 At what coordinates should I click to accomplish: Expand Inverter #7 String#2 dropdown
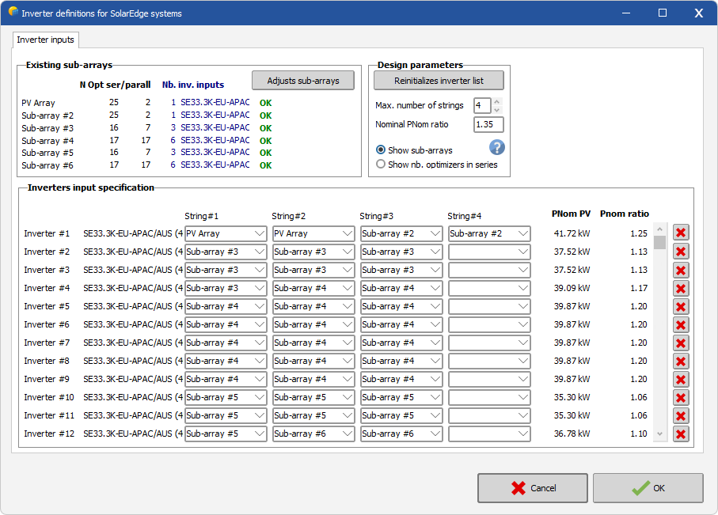click(x=313, y=343)
